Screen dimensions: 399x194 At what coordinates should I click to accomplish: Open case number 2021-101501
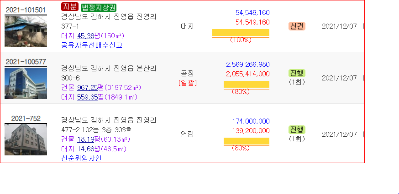pos(26,10)
